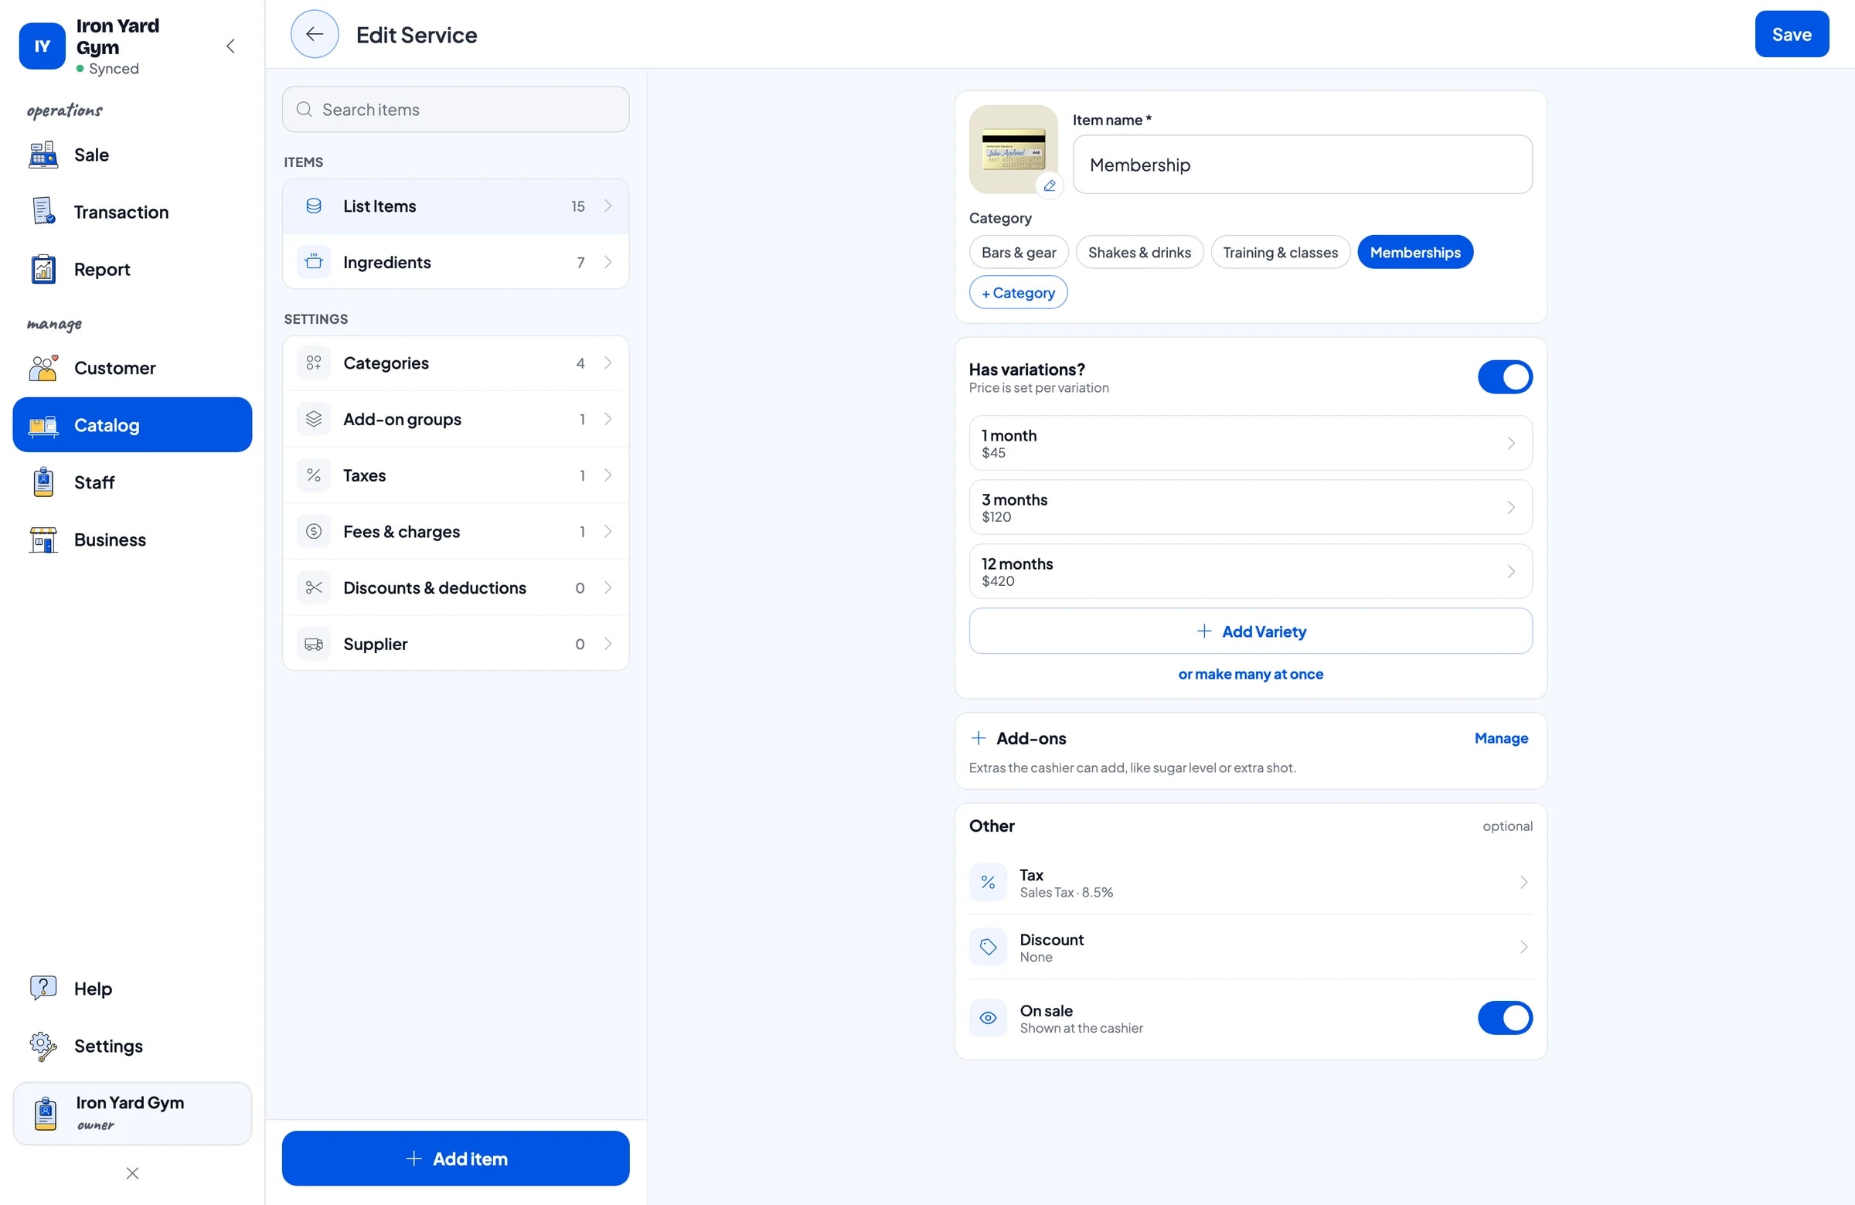Open the Discount setting row
1855x1205 pixels.
[1250, 947]
